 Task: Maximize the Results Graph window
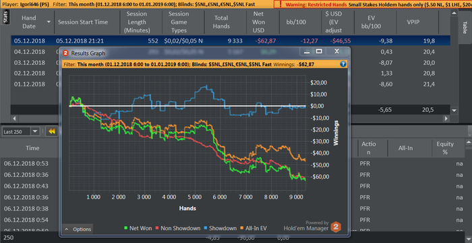click(x=319, y=51)
